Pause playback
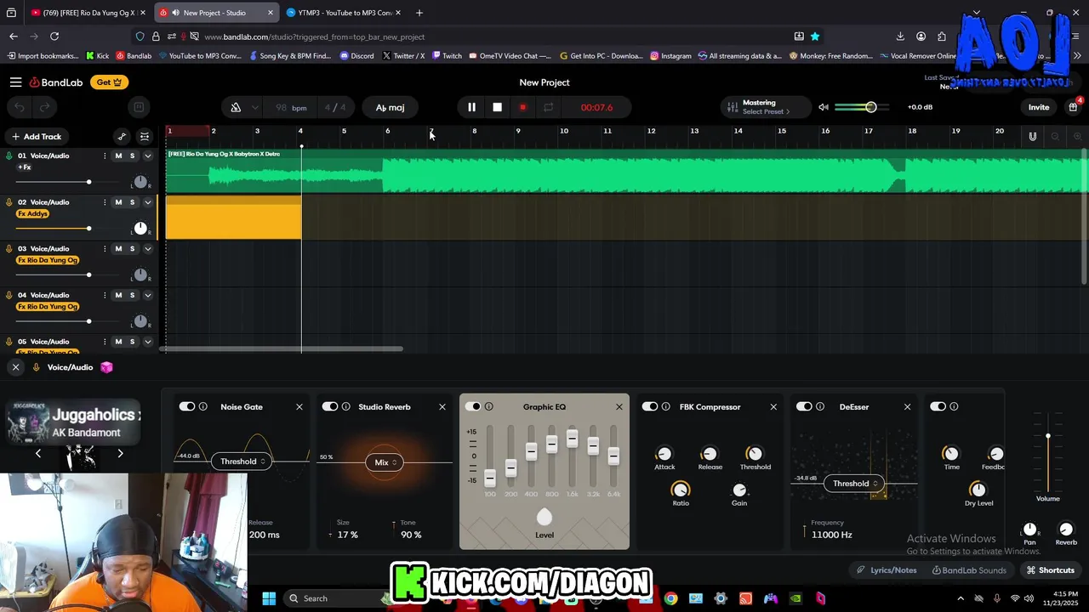 point(471,107)
